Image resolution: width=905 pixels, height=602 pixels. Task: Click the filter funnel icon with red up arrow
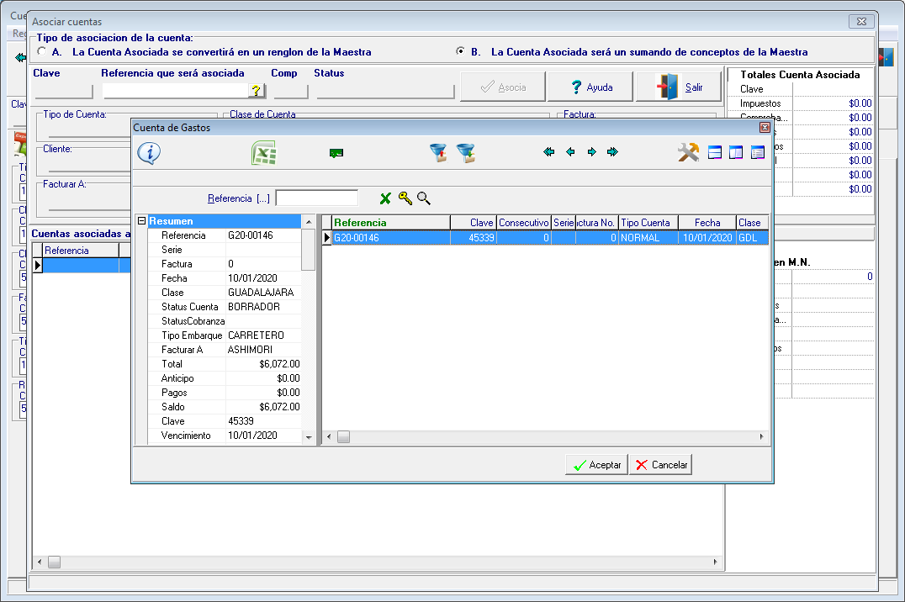pyautogui.click(x=438, y=153)
